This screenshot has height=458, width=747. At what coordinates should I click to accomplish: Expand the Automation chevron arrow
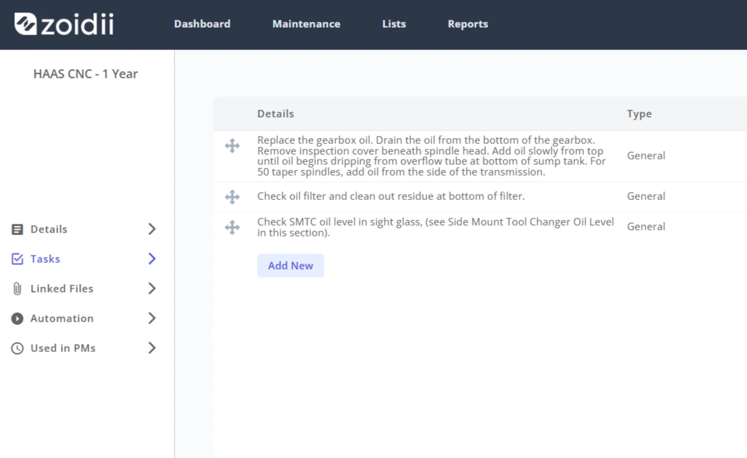click(x=152, y=318)
